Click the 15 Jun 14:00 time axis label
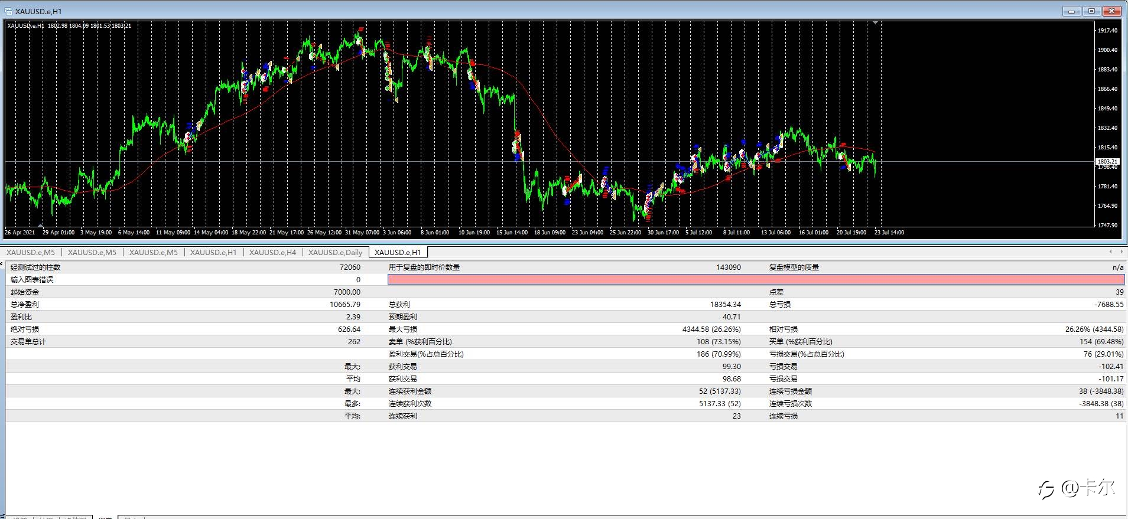1128x519 pixels. coord(512,233)
